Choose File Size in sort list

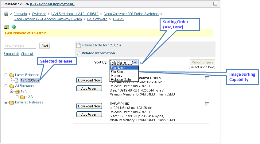click(124, 72)
